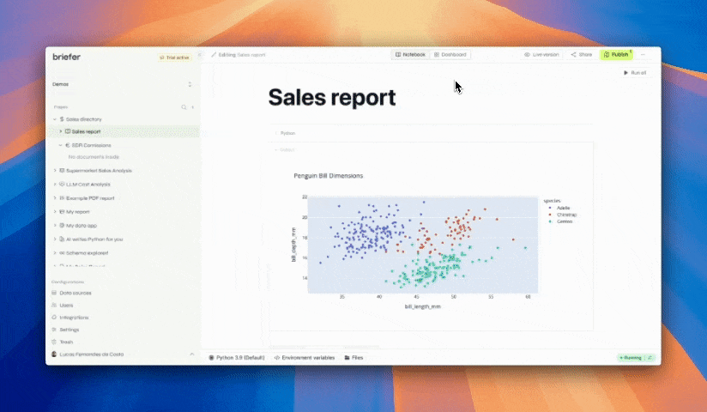Click the Trash bin icon
This screenshot has height=412, width=707.
click(54, 342)
